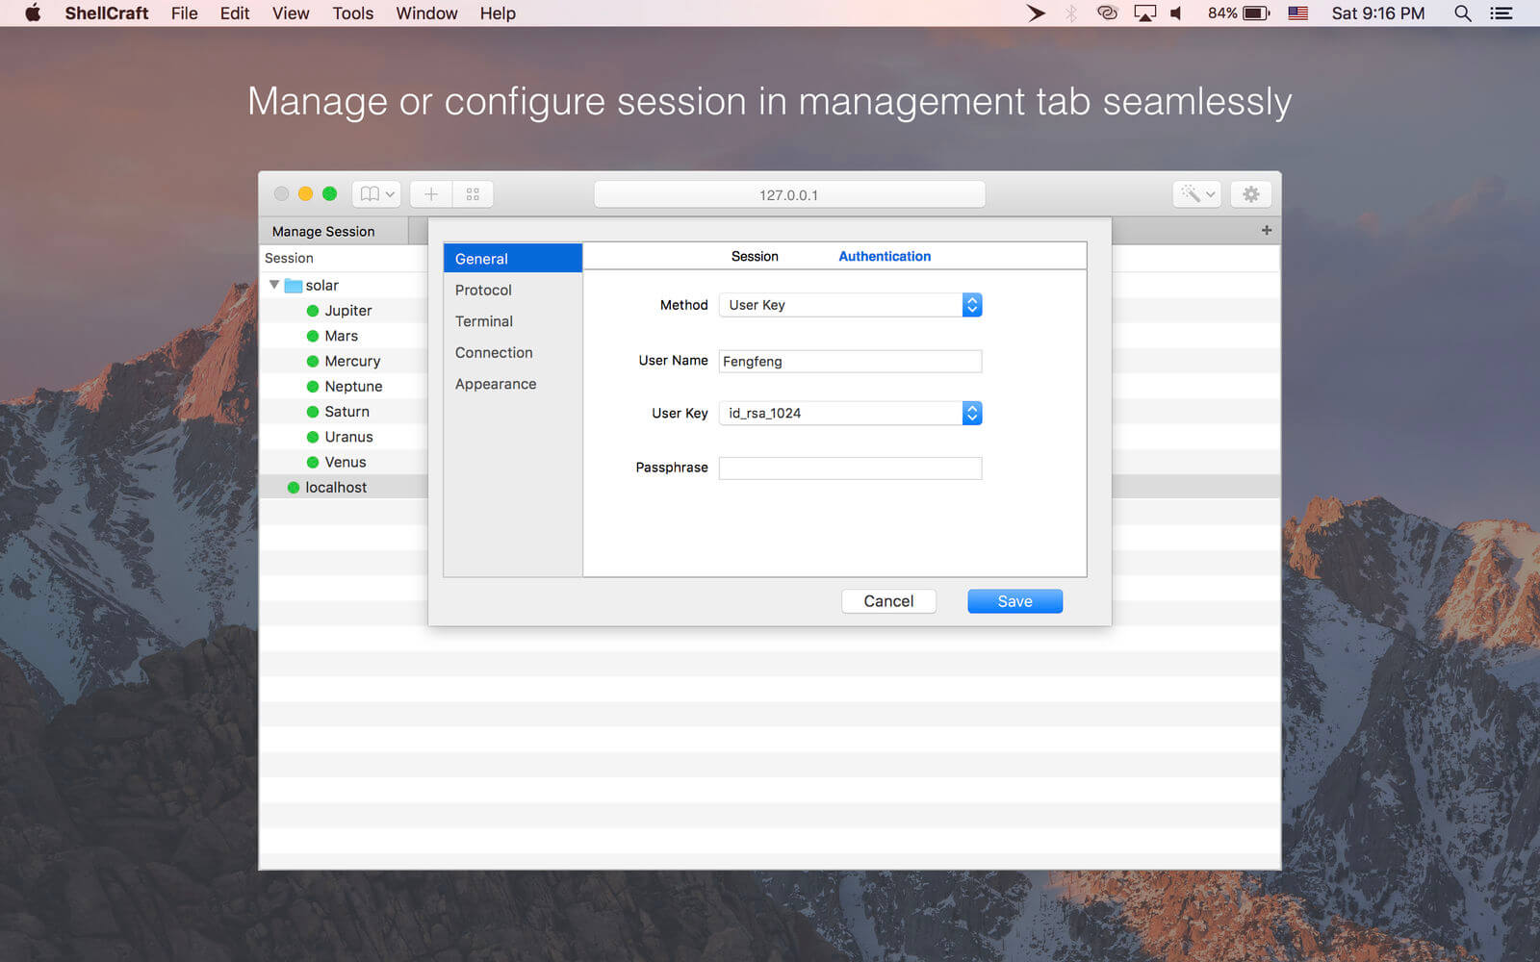This screenshot has height=962, width=1540.
Task: Open Spotlight search in menu bar
Action: (1463, 13)
